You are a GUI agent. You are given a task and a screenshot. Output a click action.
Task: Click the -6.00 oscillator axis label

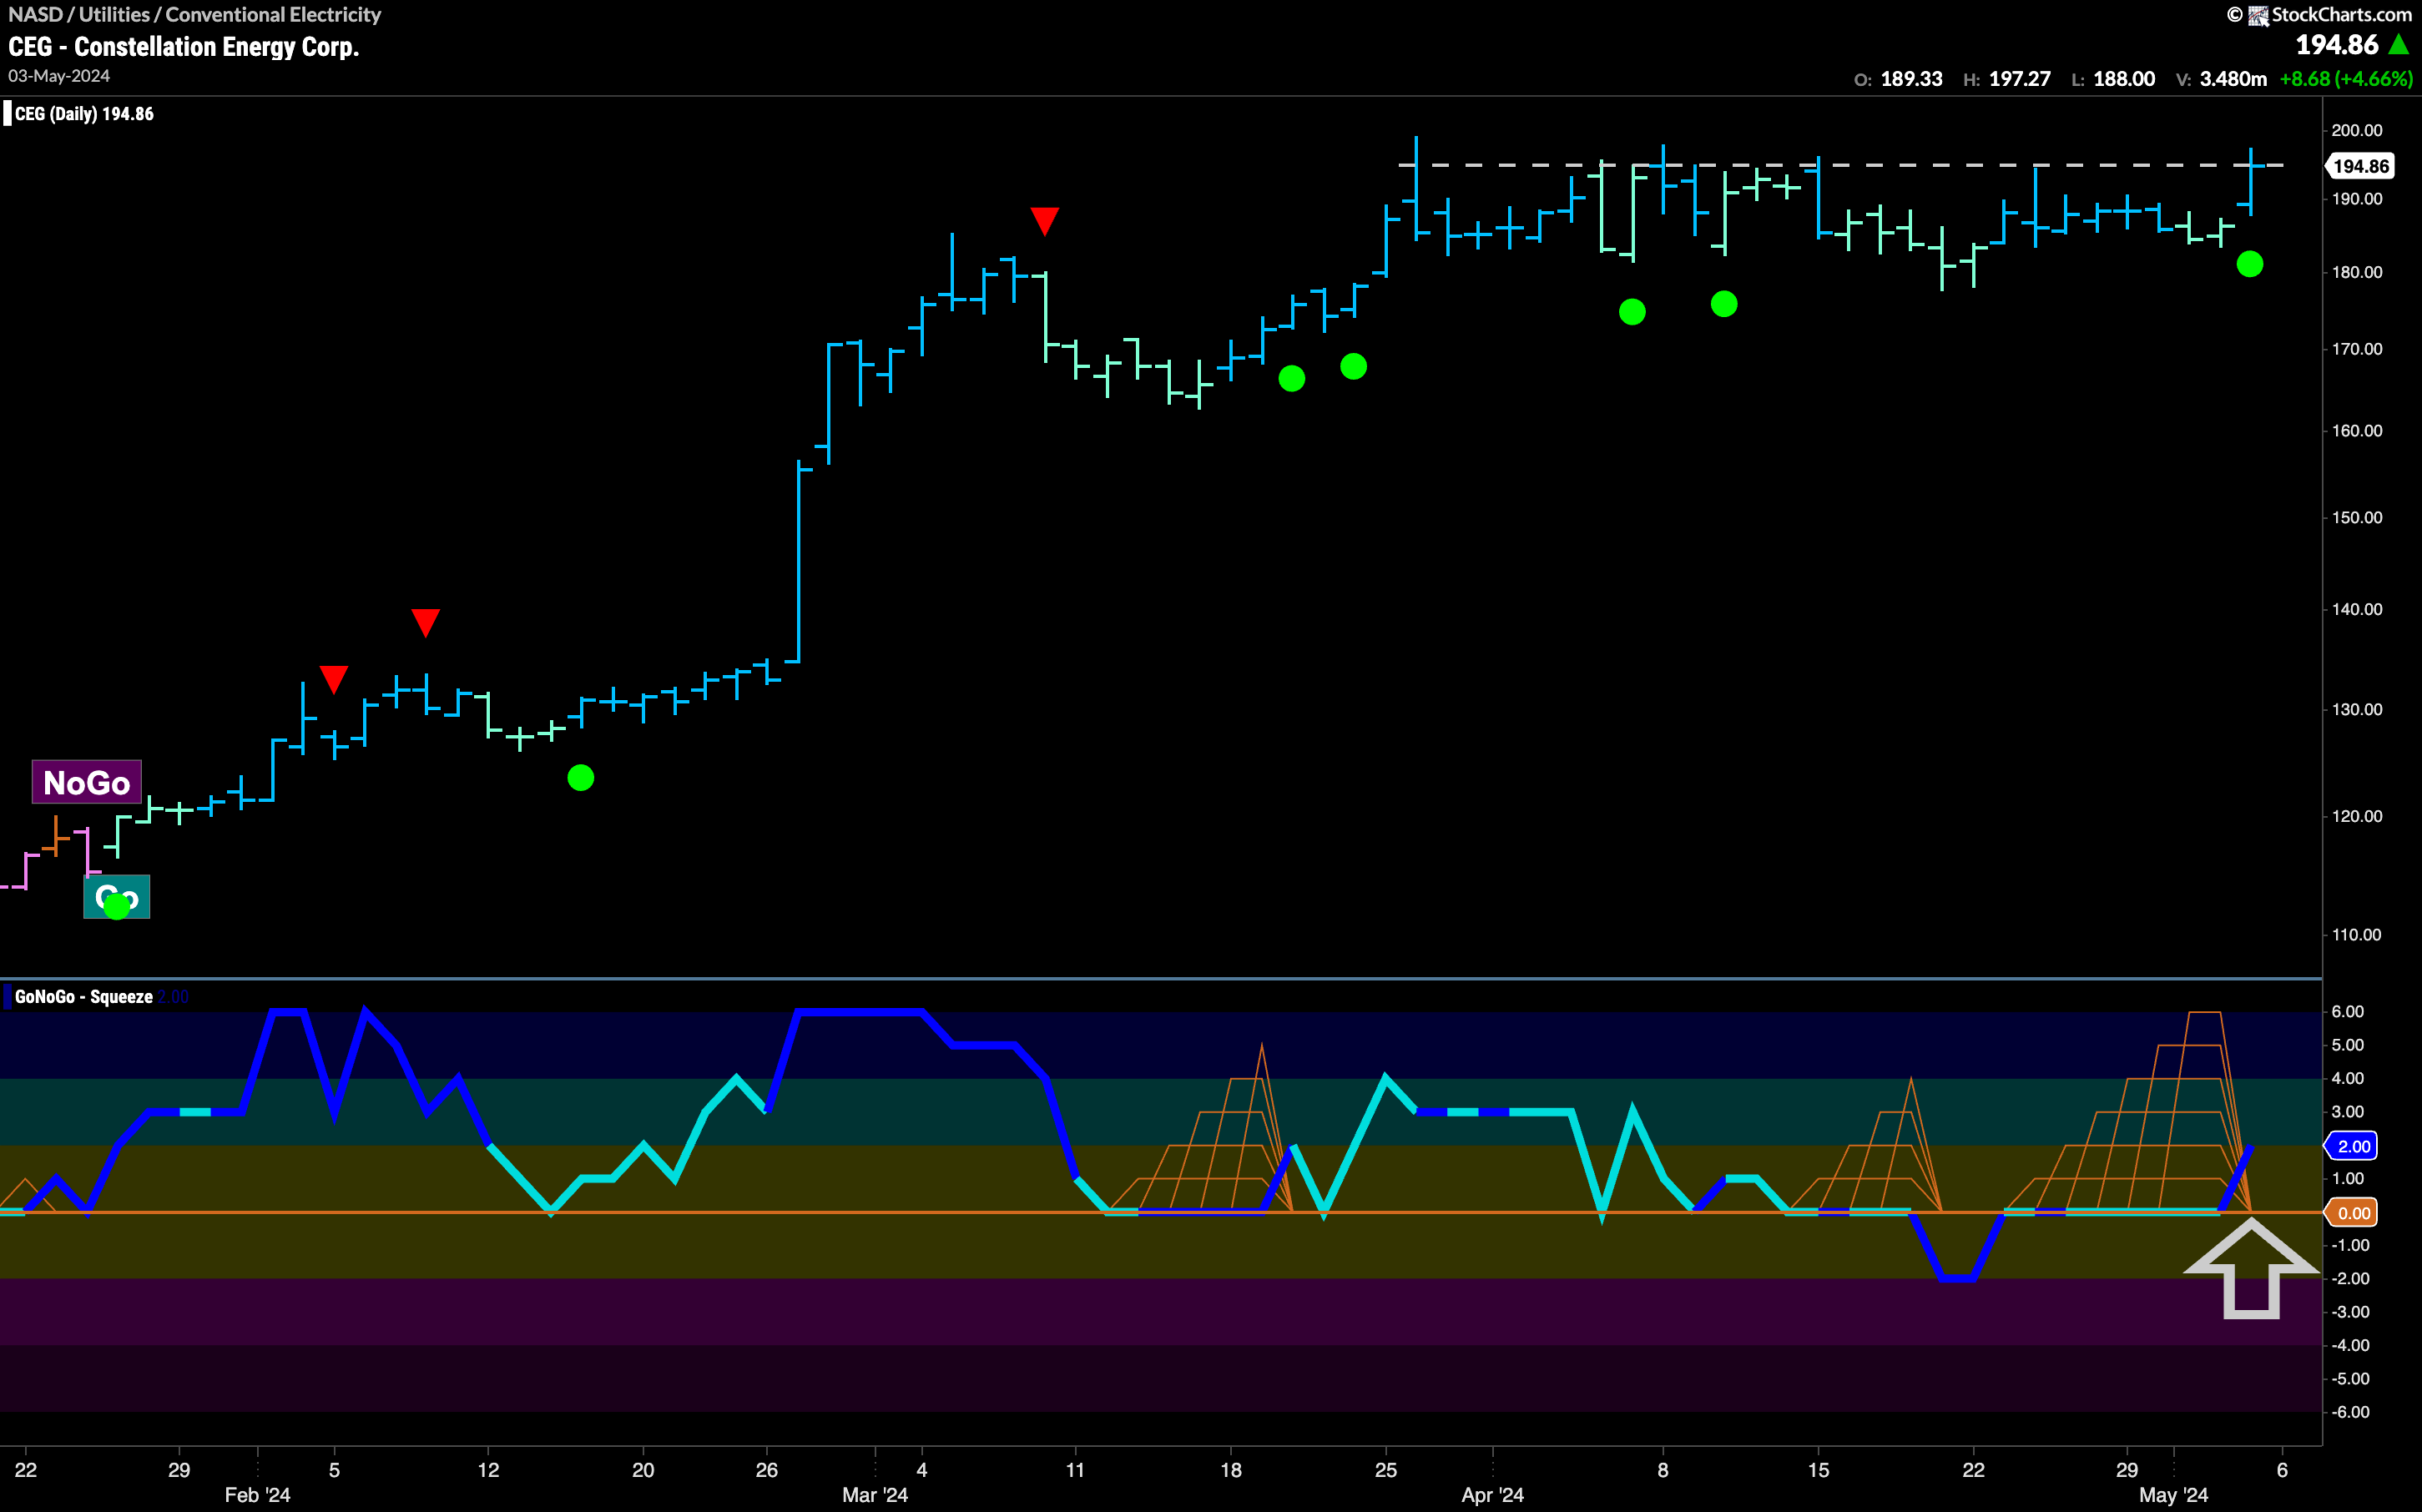click(x=2350, y=1412)
